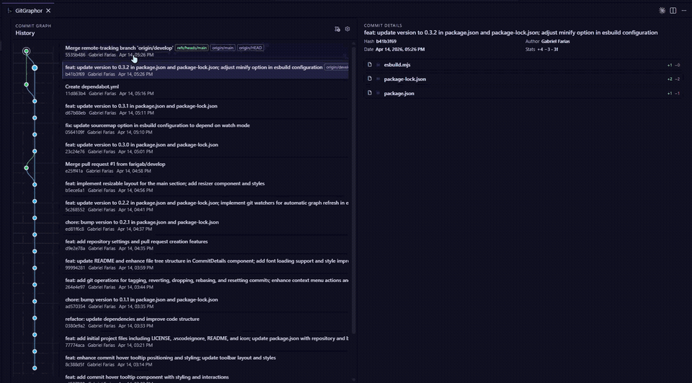Click the GitGraphor icon in tab title

pyautogui.click(x=9, y=11)
